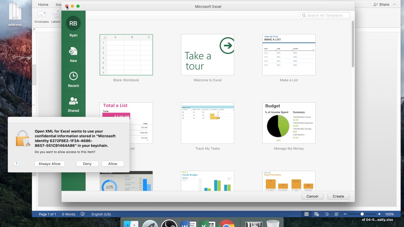
Task: Switch Word to Draft view
Action: (336, 214)
